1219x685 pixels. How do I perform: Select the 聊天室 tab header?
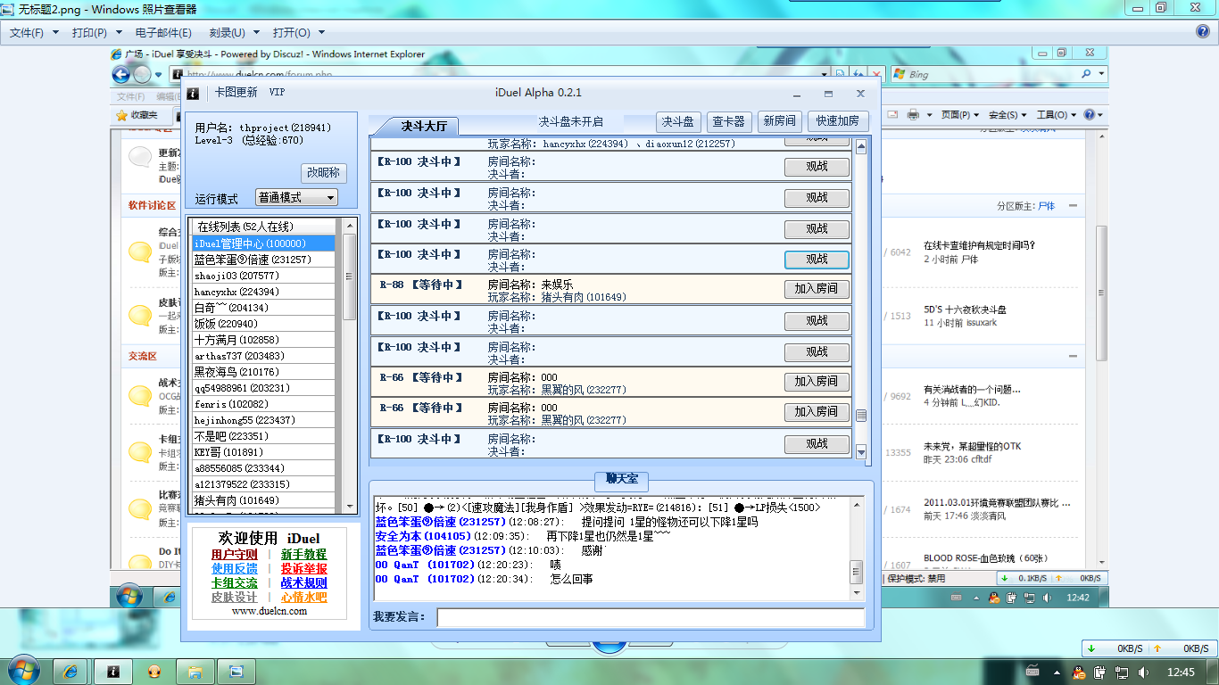pos(621,480)
